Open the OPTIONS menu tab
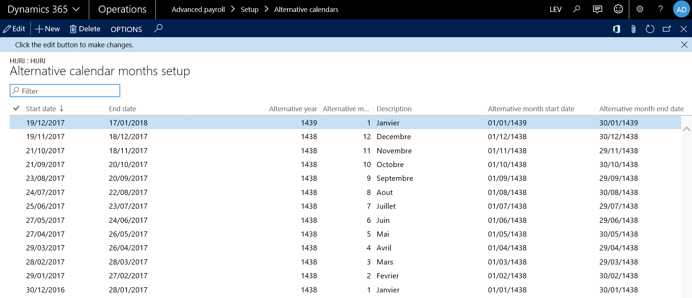The height and width of the screenshot is (298, 692). 126,29
